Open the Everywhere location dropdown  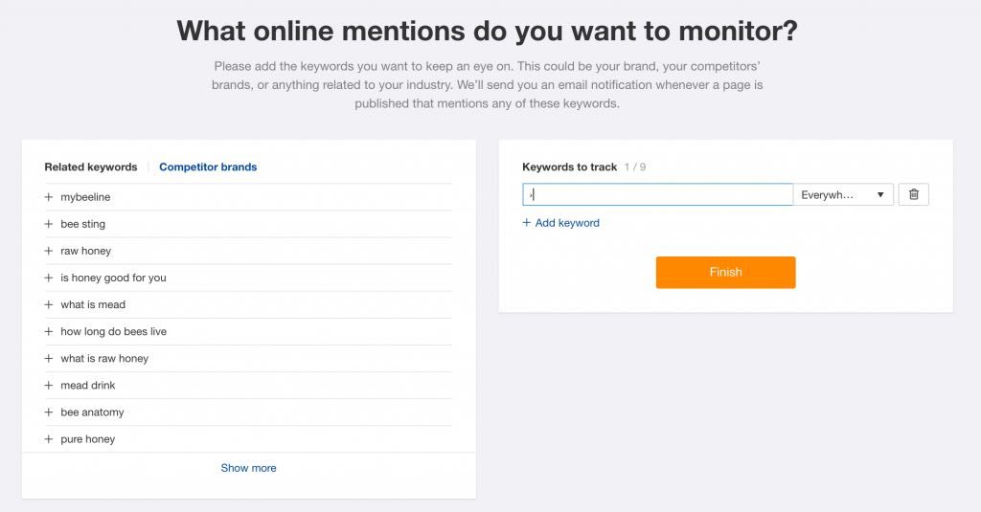[843, 194]
